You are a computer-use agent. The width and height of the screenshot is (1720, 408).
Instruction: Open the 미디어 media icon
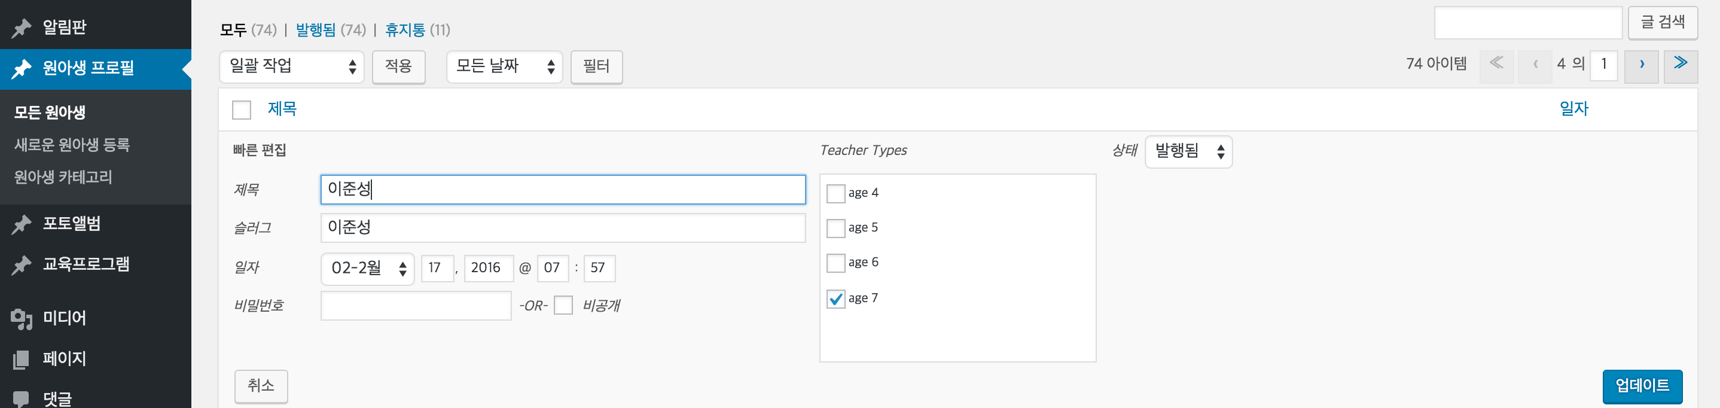coord(22,319)
